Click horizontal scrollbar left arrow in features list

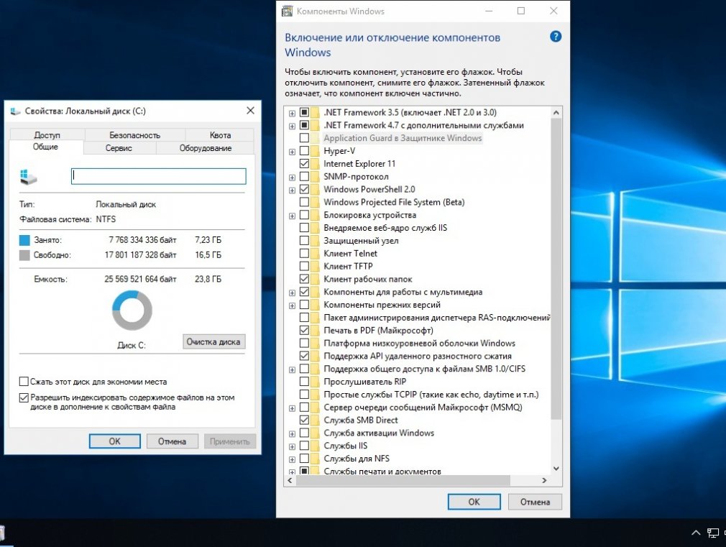[290, 480]
